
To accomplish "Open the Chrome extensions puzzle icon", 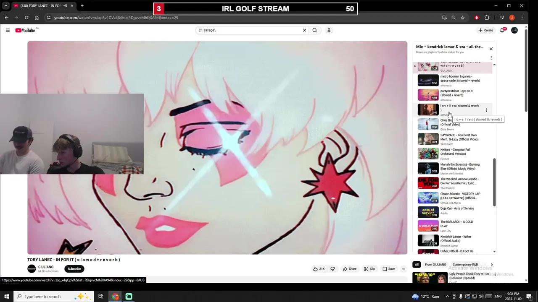I will tap(487, 18).
